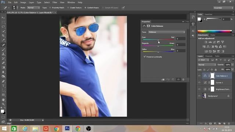Open the Filter menu
The height and width of the screenshot is (132, 235).
click(x=55, y=3)
